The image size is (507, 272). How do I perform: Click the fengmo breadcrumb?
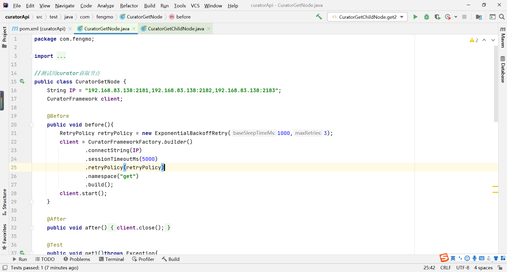pos(105,17)
